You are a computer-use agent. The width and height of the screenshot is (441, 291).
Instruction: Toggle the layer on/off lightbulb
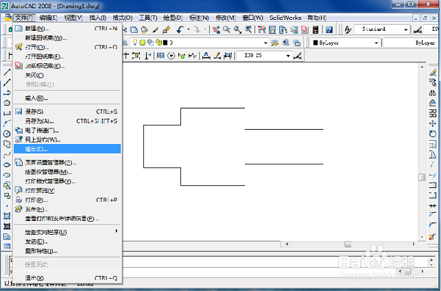point(135,43)
